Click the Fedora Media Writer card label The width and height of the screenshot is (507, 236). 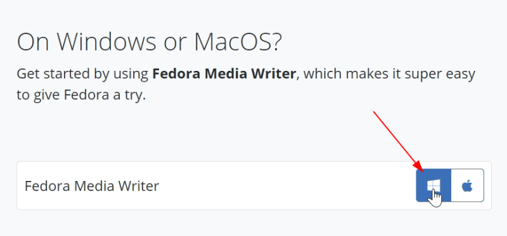(x=92, y=186)
